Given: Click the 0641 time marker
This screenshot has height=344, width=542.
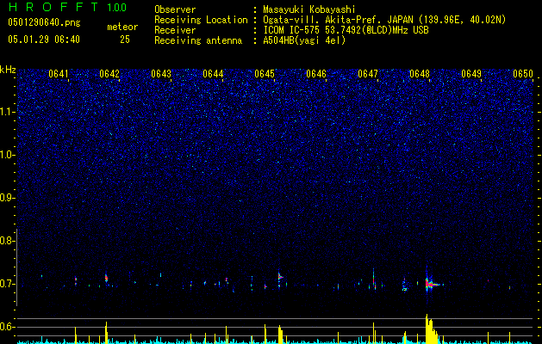Looking at the screenshot, I should [59, 74].
